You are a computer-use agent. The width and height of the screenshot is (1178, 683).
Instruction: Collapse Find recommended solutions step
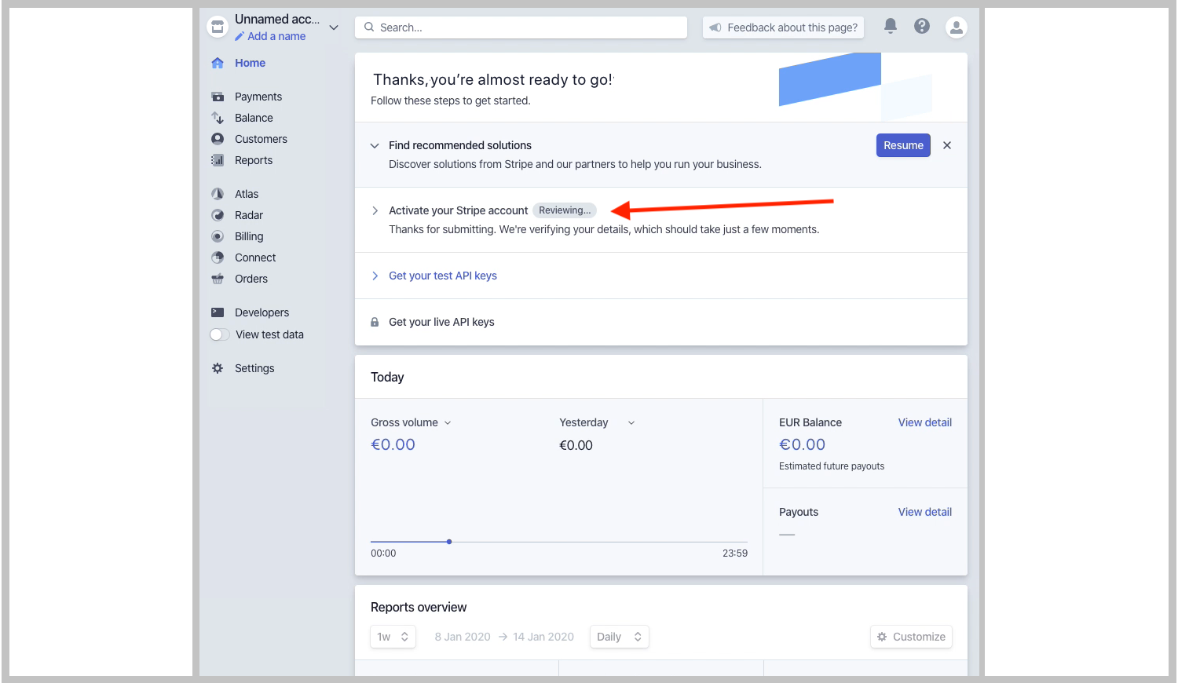[375, 145]
